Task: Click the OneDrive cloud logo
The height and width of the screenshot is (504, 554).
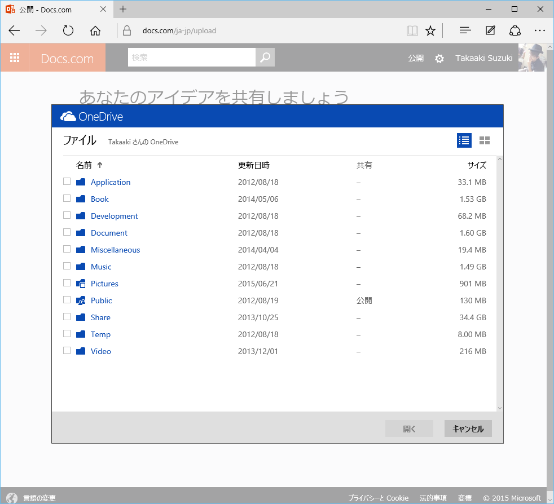Action: point(68,116)
